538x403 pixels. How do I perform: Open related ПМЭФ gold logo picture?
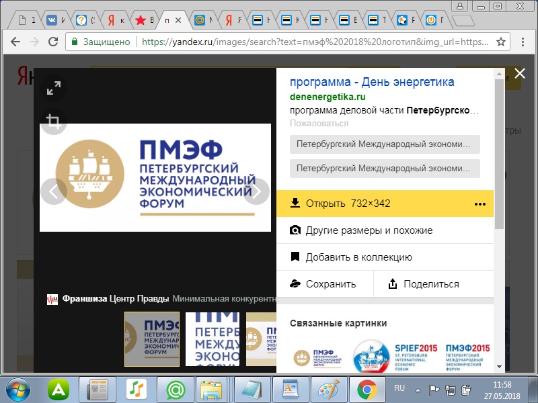317,358
